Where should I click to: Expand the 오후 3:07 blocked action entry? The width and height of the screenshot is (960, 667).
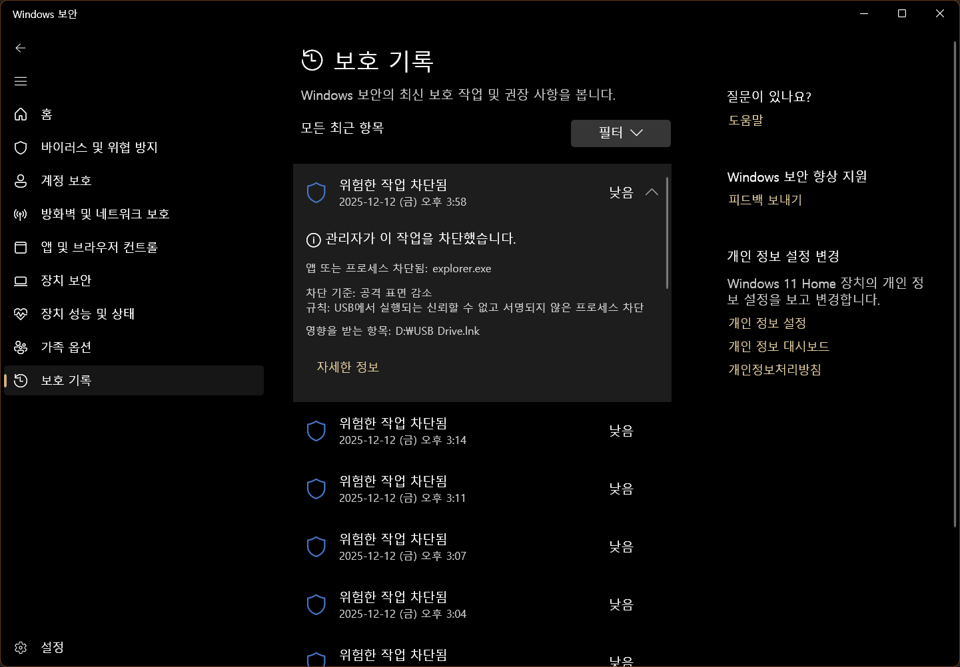pyautogui.click(x=482, y=547)
